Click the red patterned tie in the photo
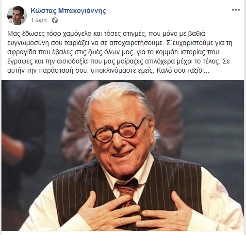Viewport: 246px width, 235px height. [127, 192]
